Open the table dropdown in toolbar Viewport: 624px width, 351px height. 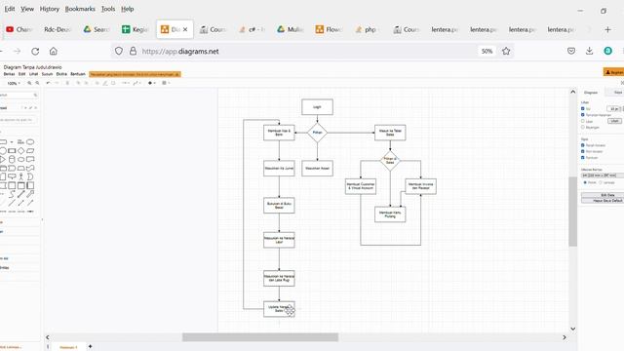coord(166,83)
